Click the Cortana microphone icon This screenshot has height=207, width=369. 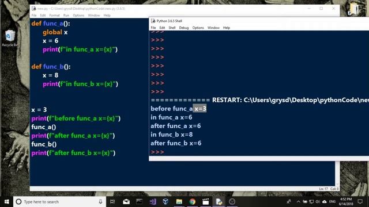click(x=100, y=202)
